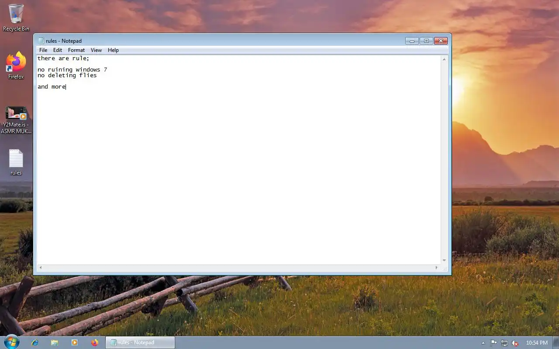Open the File menu in Notepad
The image size is (559, 349).
pyautogui.click(x=43, y=50)
